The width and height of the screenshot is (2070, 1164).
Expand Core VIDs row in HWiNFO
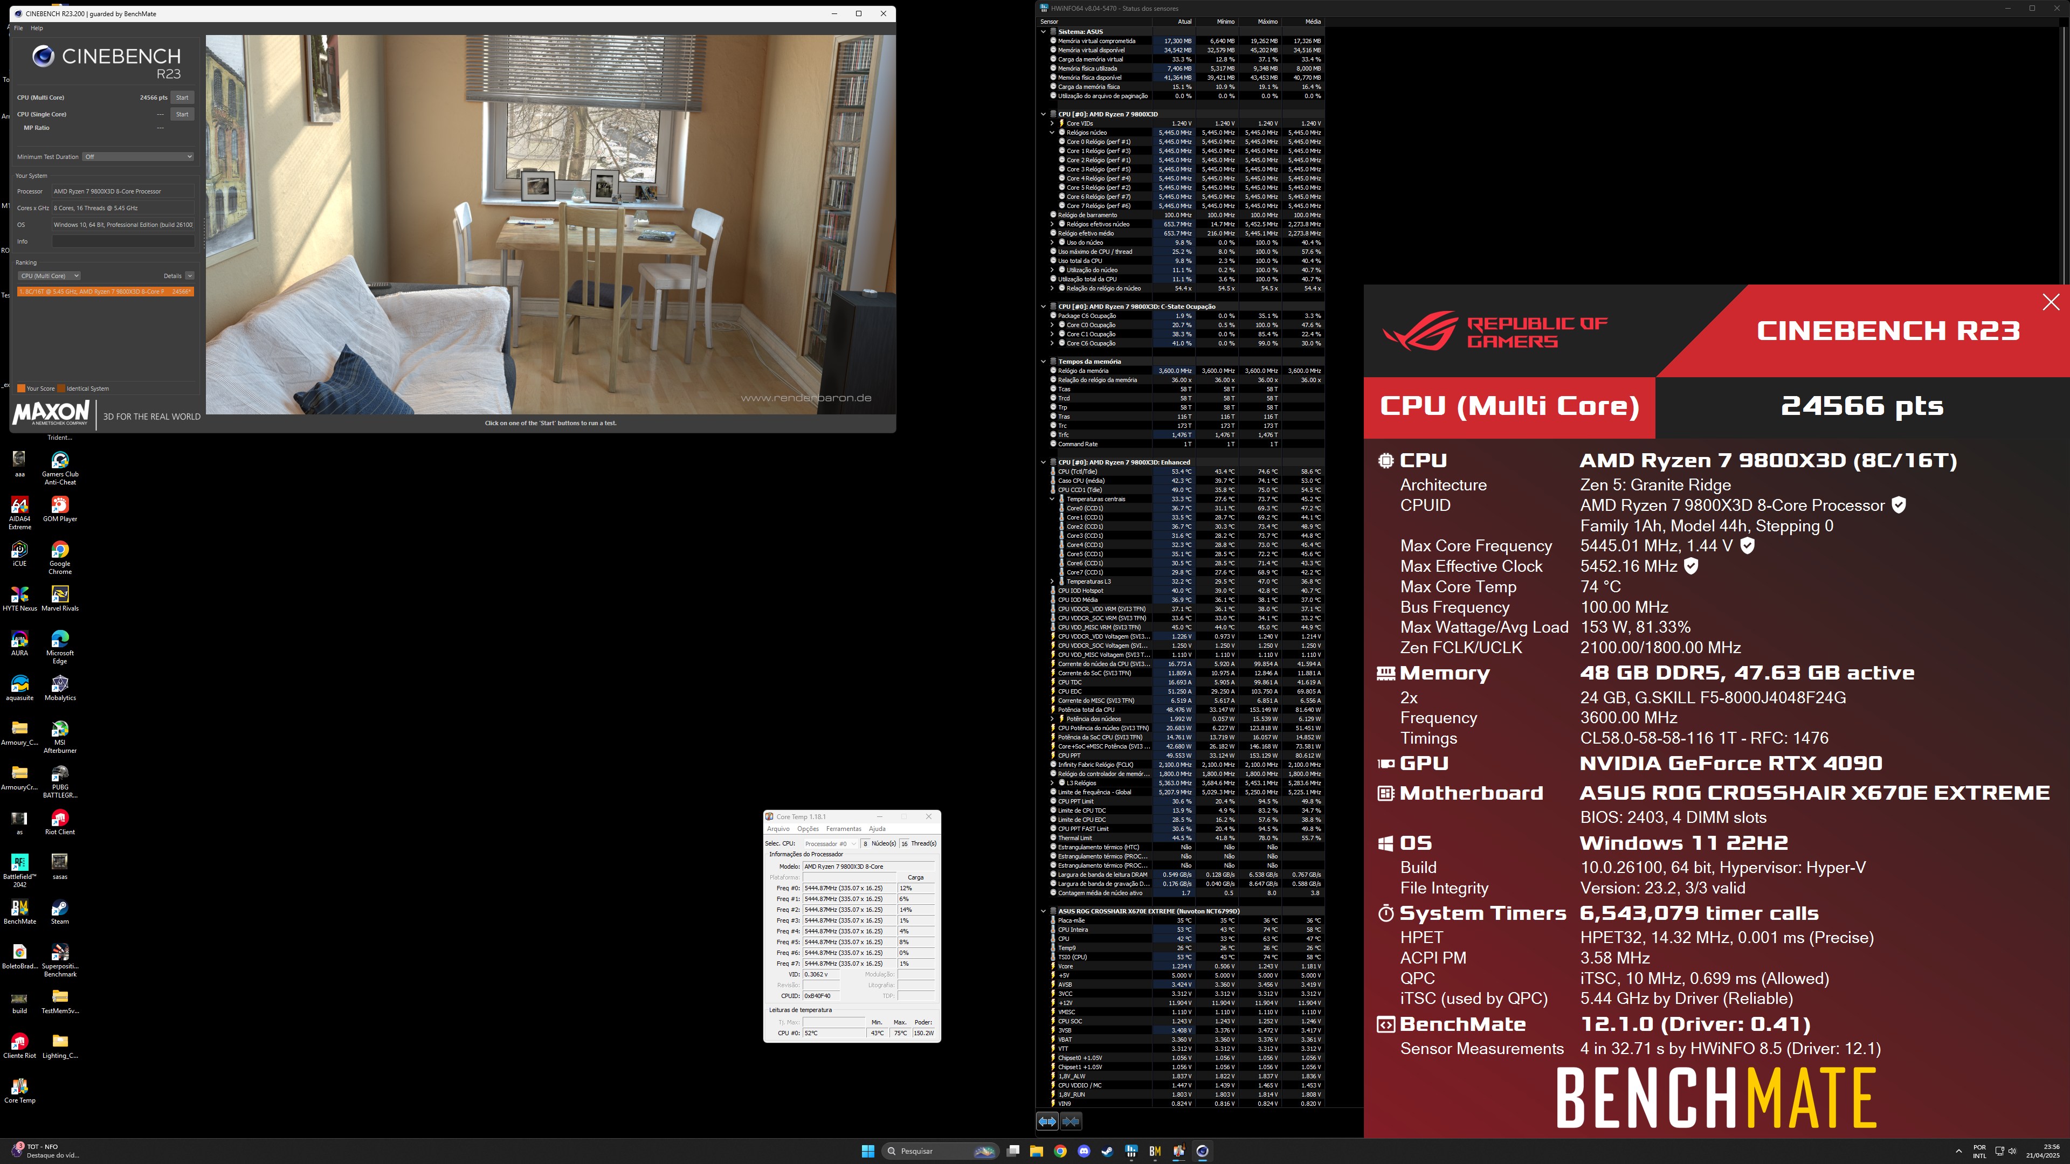[1052, 124]
